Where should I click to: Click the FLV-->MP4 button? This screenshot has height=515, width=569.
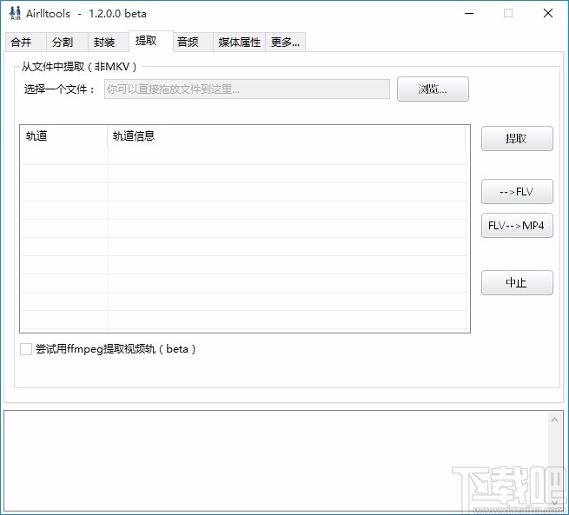[x=517, y=226]
